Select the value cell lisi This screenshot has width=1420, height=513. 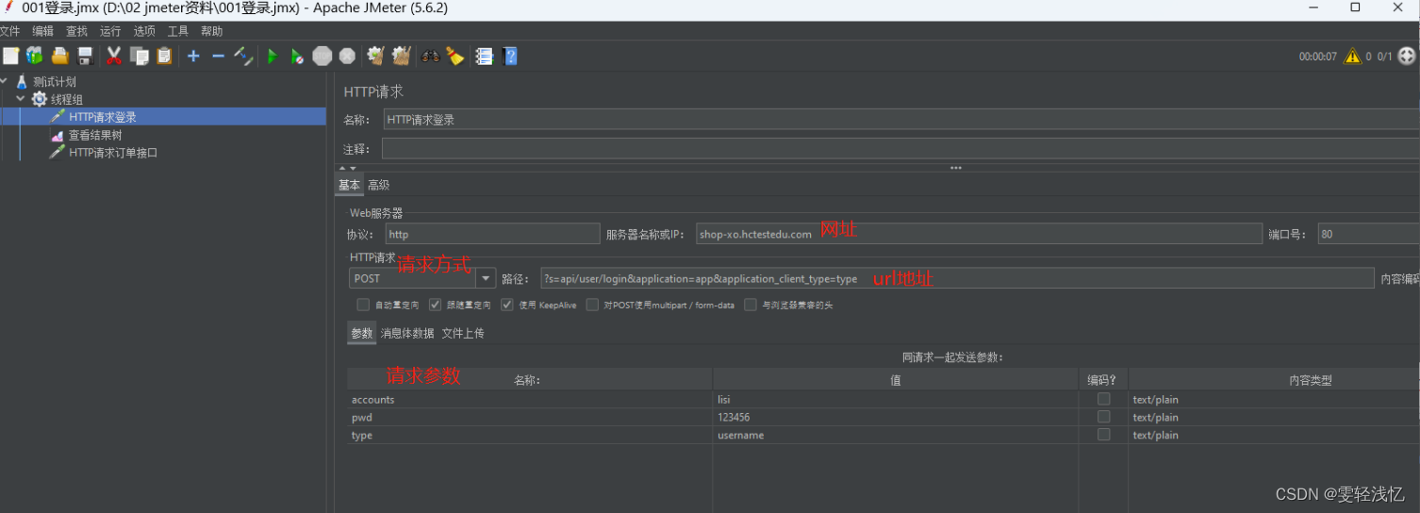(896, 399)
